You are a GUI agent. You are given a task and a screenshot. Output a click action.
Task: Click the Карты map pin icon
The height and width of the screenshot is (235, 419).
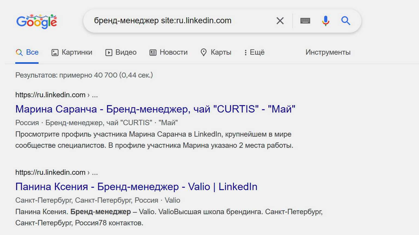coord(204,52)
